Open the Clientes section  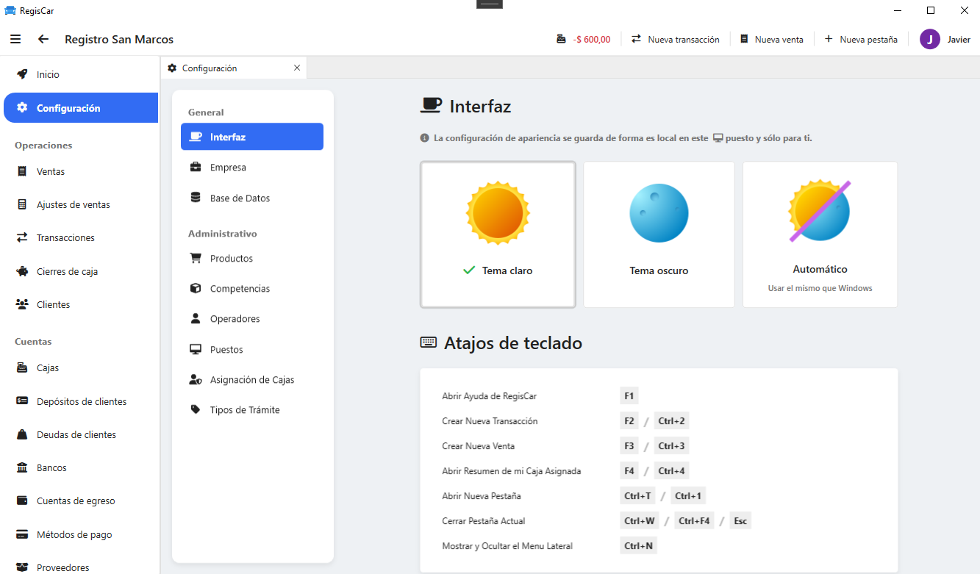(55, 304)
